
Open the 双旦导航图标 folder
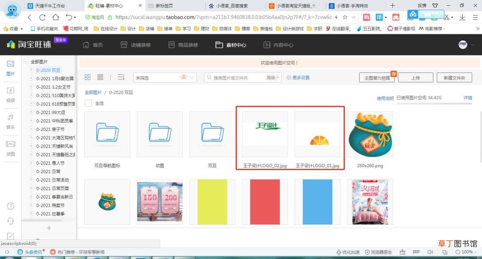(x=107, y=134)
